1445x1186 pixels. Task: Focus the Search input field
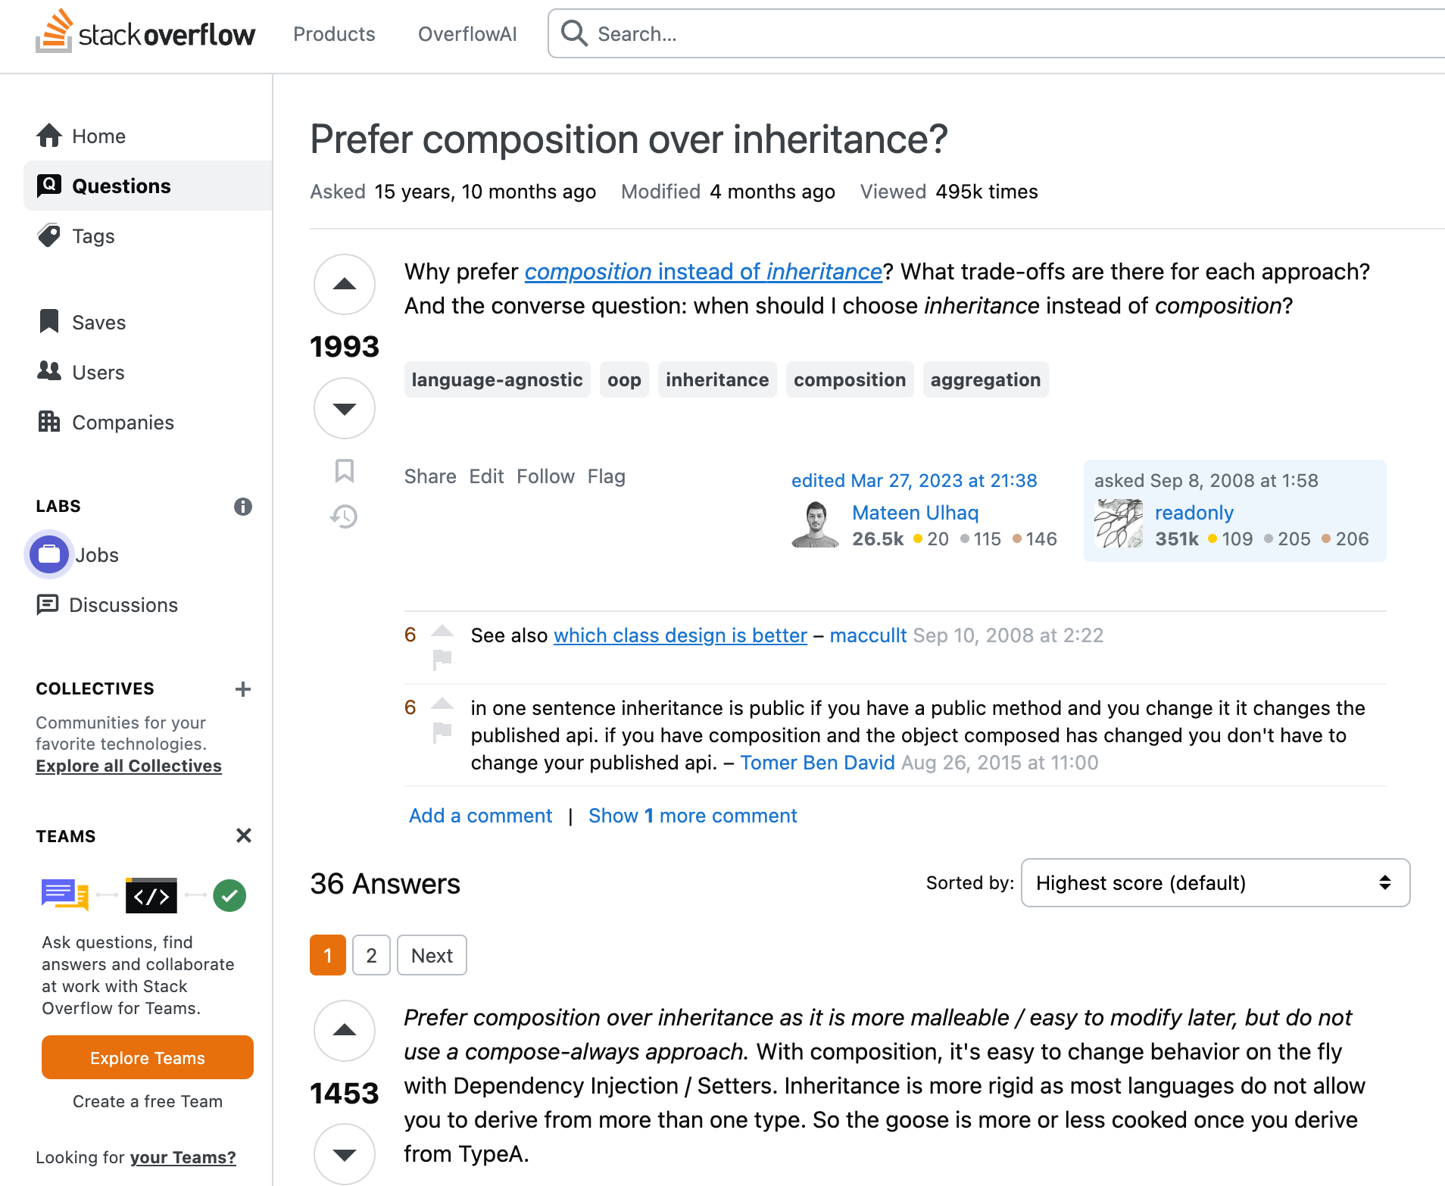(985, 34)
